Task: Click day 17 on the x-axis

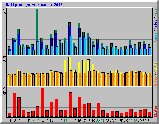Action: tap(84, 121)
